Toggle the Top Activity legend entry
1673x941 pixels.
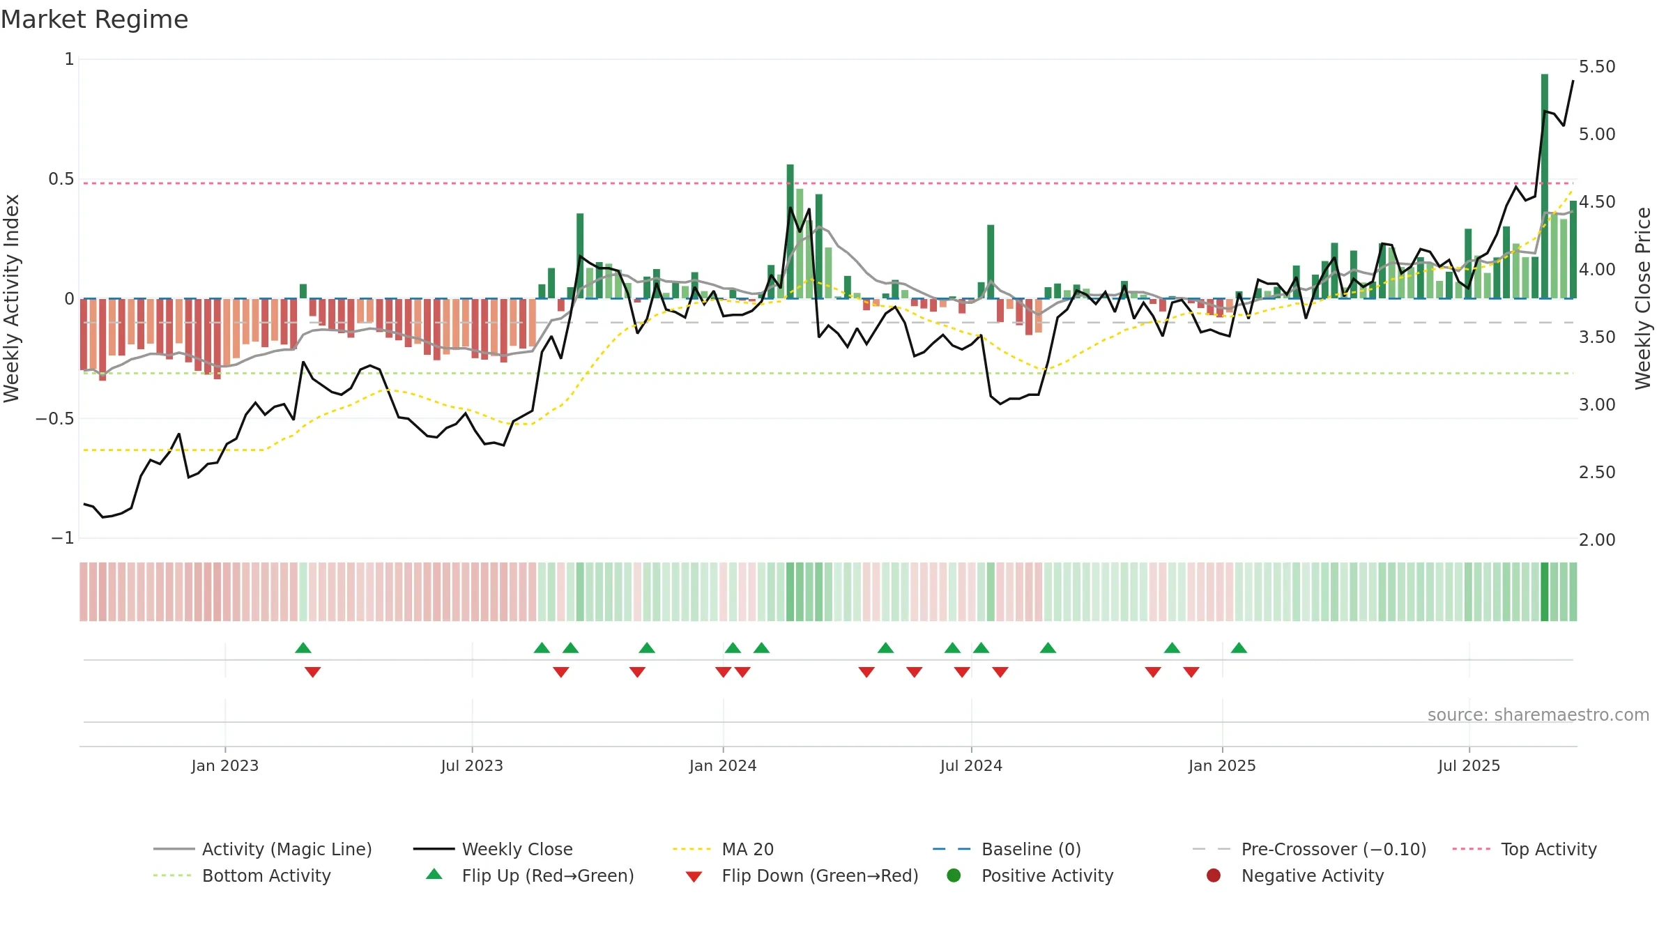pos(1525,849)
